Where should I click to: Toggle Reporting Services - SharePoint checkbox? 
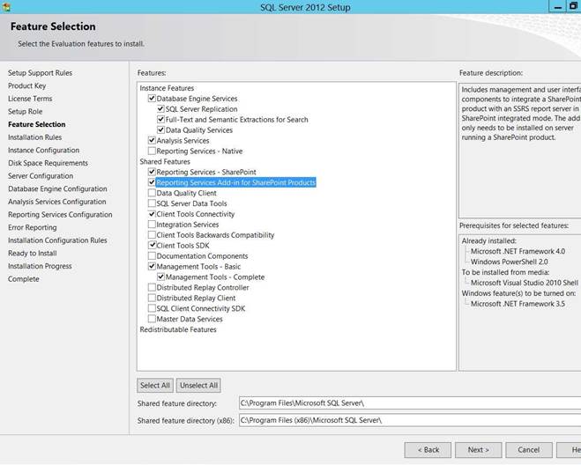click(x=152, y=172)
